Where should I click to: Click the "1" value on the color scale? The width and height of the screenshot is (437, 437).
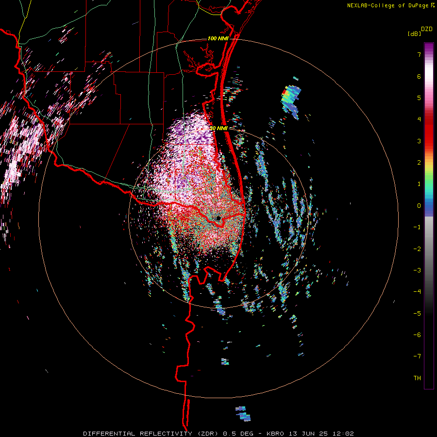tap(419, 184)
